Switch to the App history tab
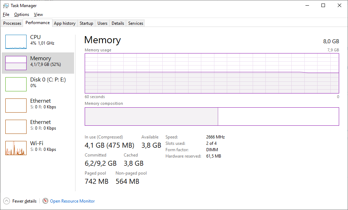This screenshot has width=348, height=210. point(64,23)
